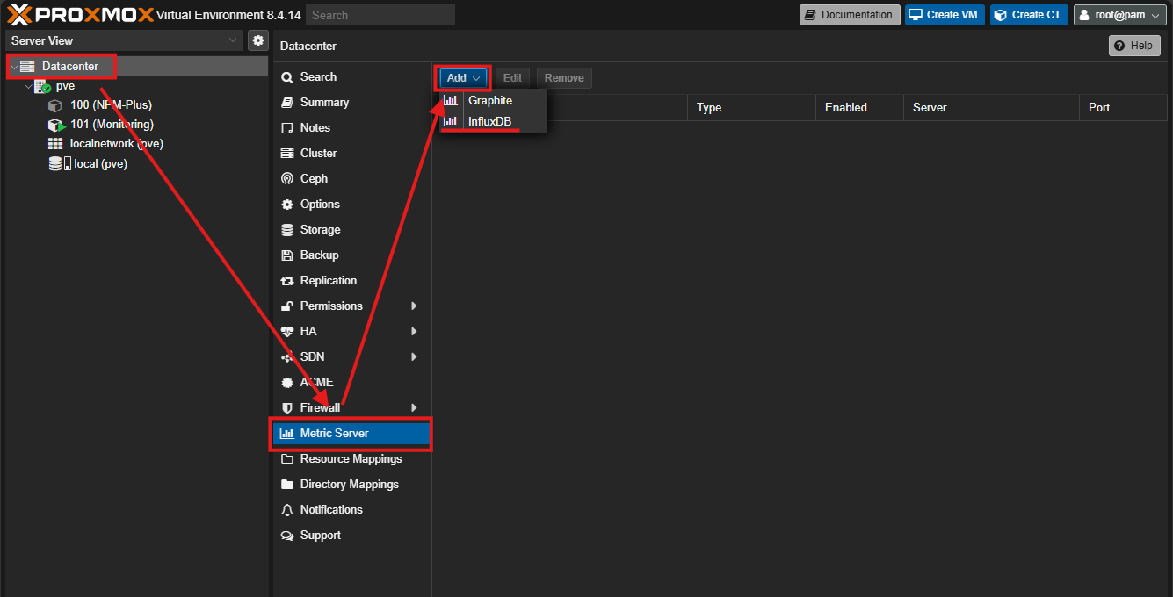Click the Permissions unlock icon
1173x597 pixels.
(286, 306)
